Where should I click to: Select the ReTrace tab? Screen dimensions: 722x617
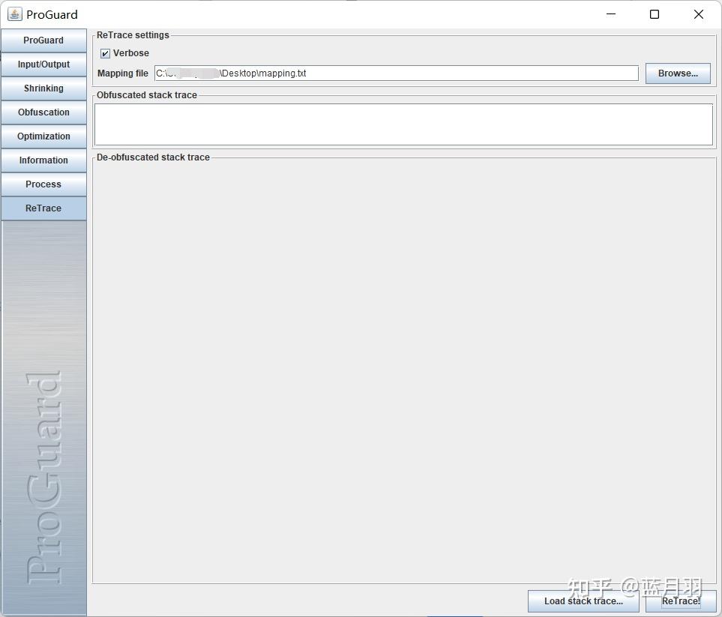tap(43, 208)
